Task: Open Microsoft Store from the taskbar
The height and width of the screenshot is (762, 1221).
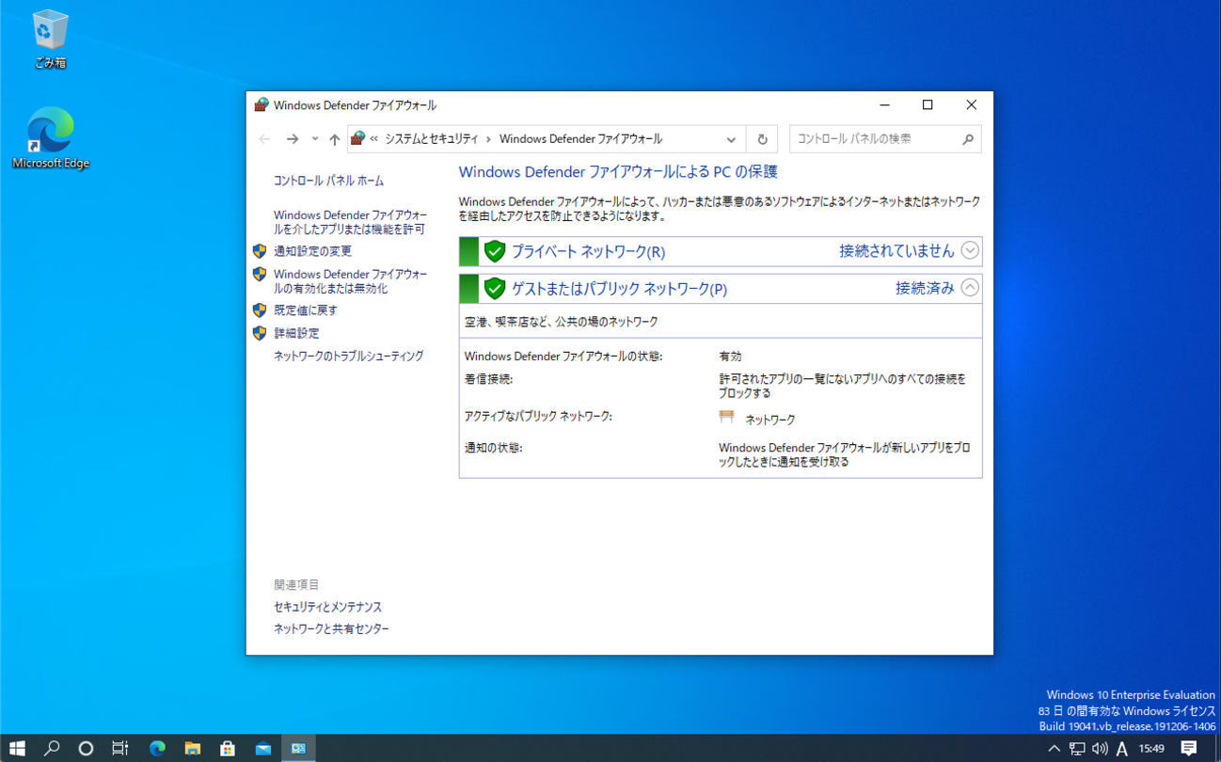Action: [228, 749]
